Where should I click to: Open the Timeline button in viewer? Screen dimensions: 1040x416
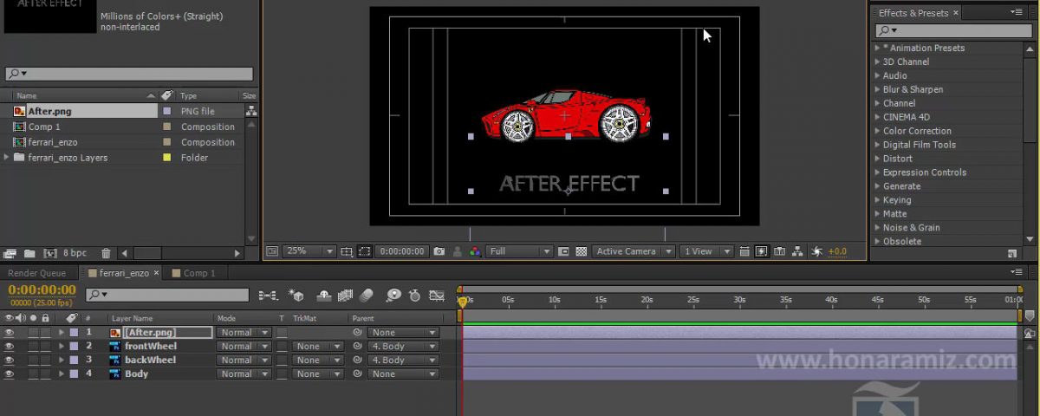point(780,251)
